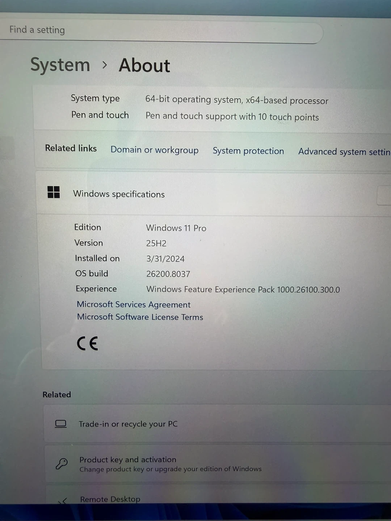This screenshot has height=521, width=391.
Task: Go back to System in the breadcrumb
Action: 60,65
